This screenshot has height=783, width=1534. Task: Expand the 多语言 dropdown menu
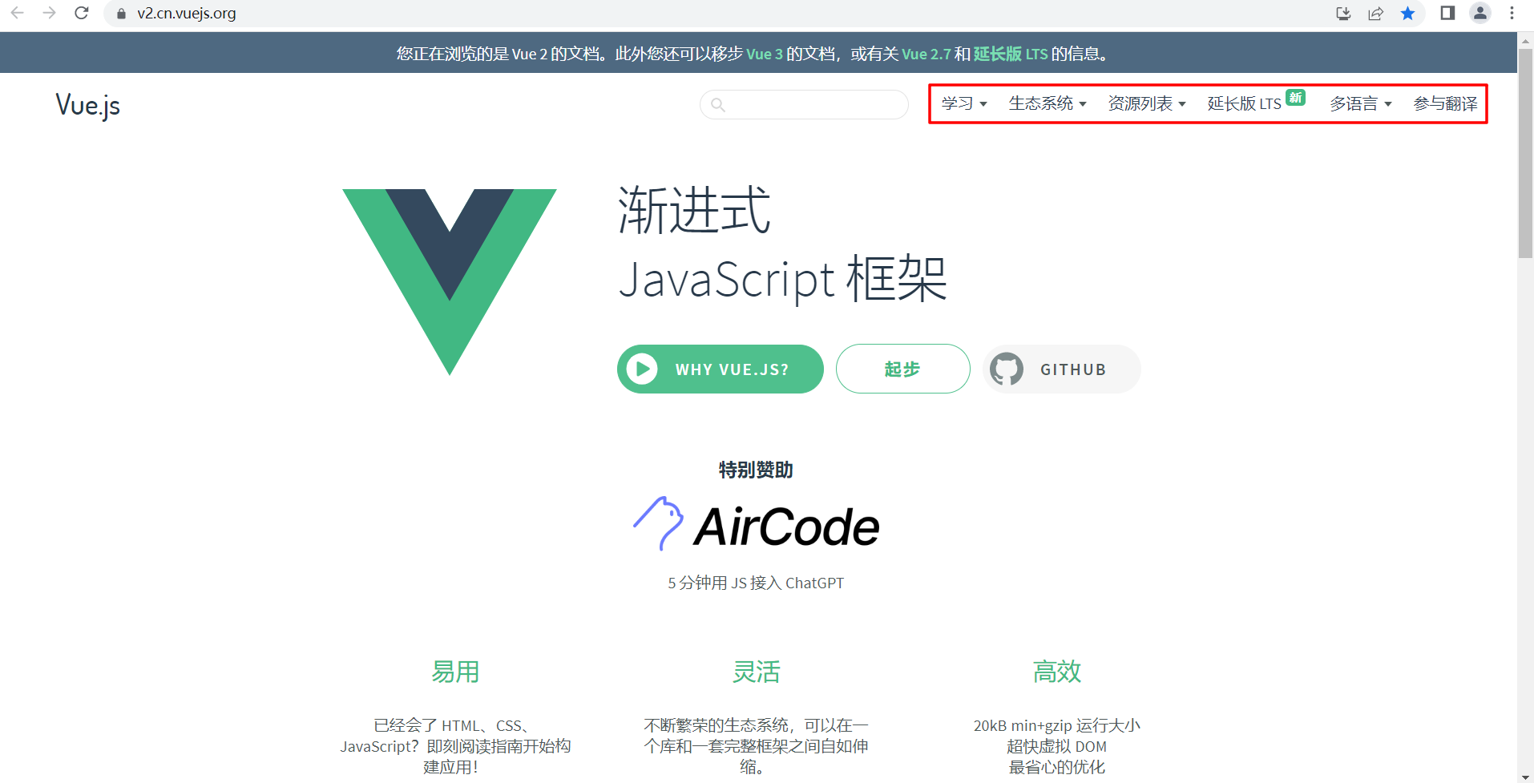pyautogui.click(x=1361, y=103)
